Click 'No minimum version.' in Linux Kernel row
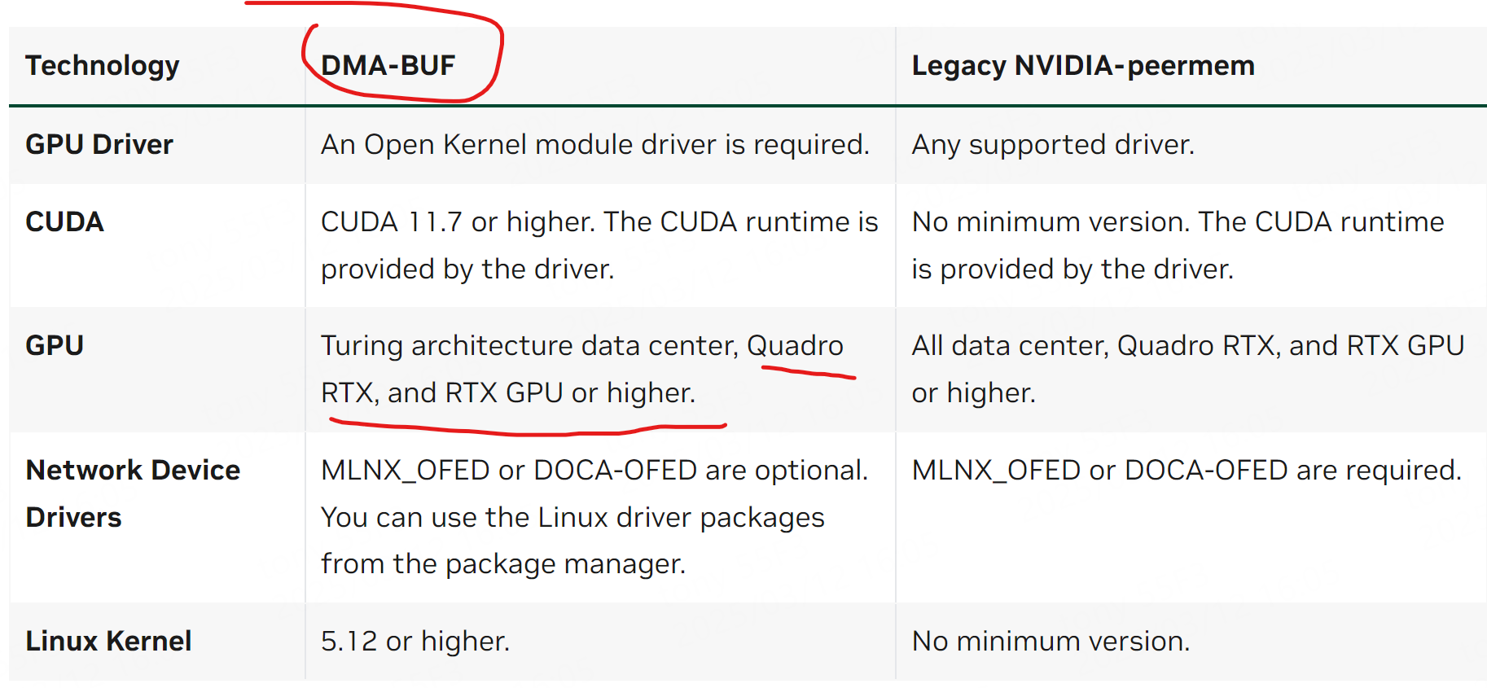Screen dimensions: 1487x688 click(x=1051, y=642)
